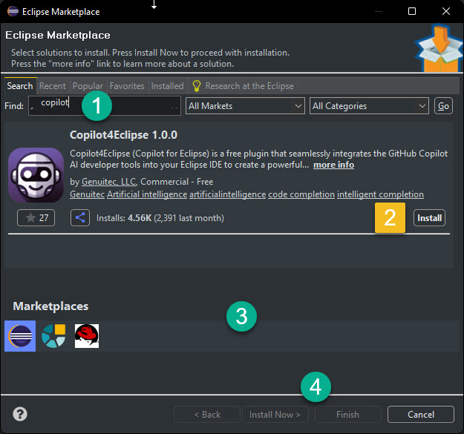
Task: Select the Red Hat marketplace icon
Action: (87, 336)
